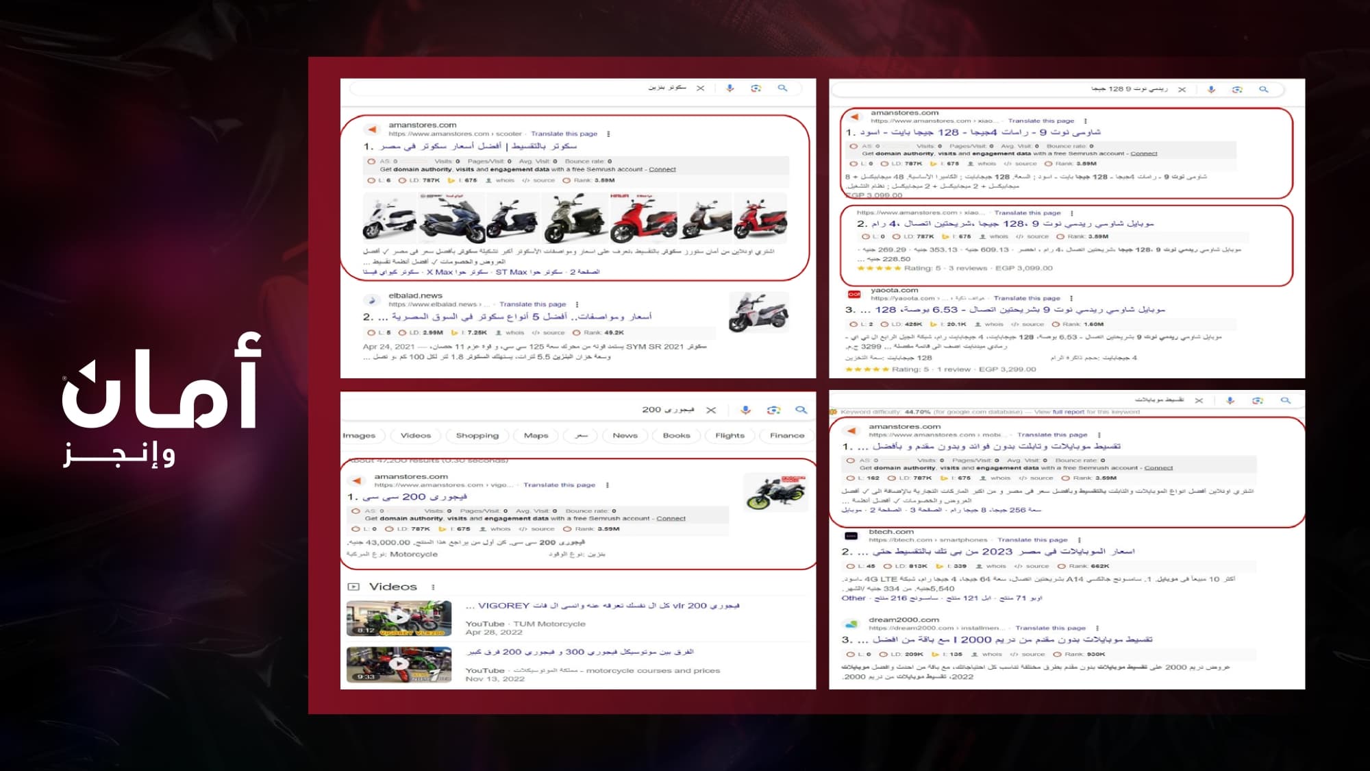Image resolution: width=1370 pixels, height=771 pixels.
Task: Open the three-dot menu beside the Videos heading
Action: (x=433, y=587)
